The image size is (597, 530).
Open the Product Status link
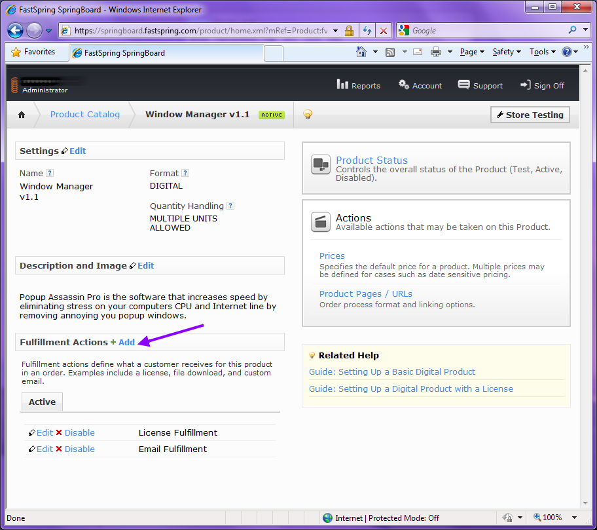[x=372, y=160]
